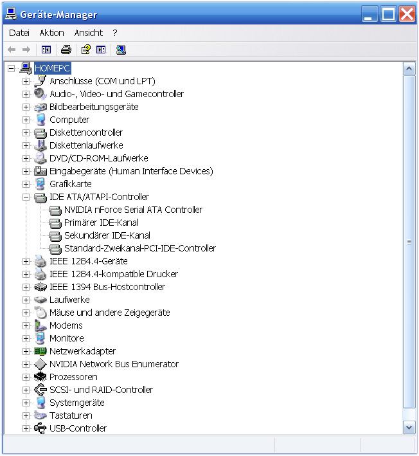This screenshot has width=419, height=456.
Task: Click the Tastaturen keyboard icon
Action: [40, 415]
